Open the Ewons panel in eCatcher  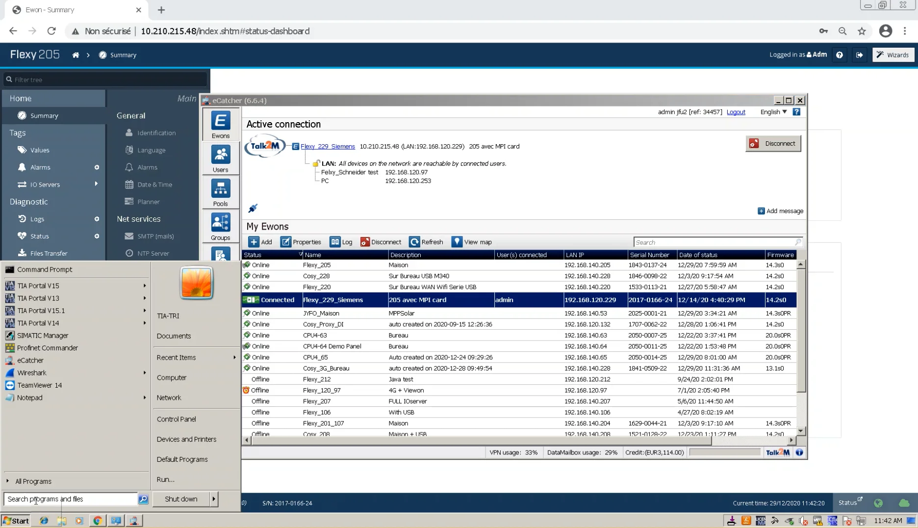pyautogui.click(x=220, y=124)
